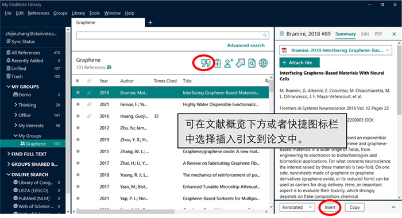Toggle read status dot for Farivar 2021
This screenshot has height=218, width=402.
[78, 104]
